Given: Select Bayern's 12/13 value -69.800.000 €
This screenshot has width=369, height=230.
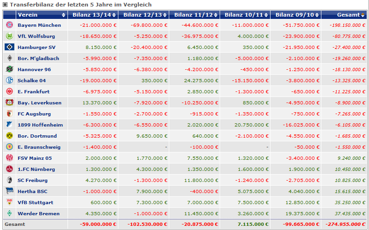Looking at the screenshot, I should click(x=149, y=25).
